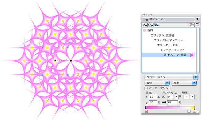Select the エフェクト: 変形 row
Image resolution: width=203 pixels, height=121 pixels.
click(169, 45)
